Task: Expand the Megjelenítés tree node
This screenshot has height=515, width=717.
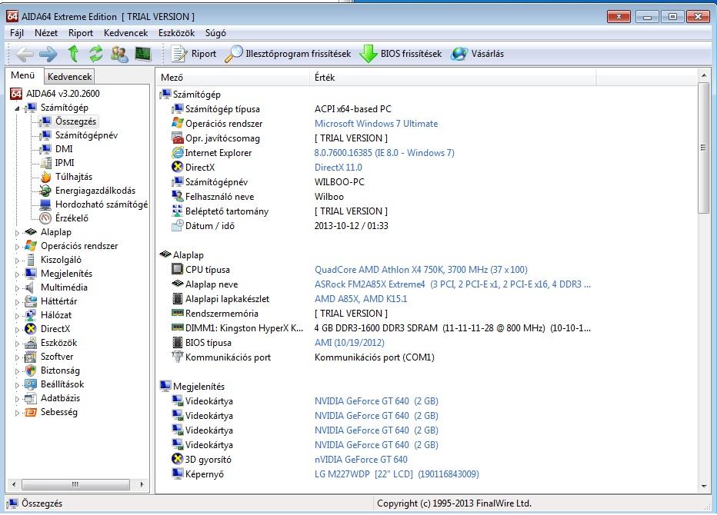Action: [17, 274]
